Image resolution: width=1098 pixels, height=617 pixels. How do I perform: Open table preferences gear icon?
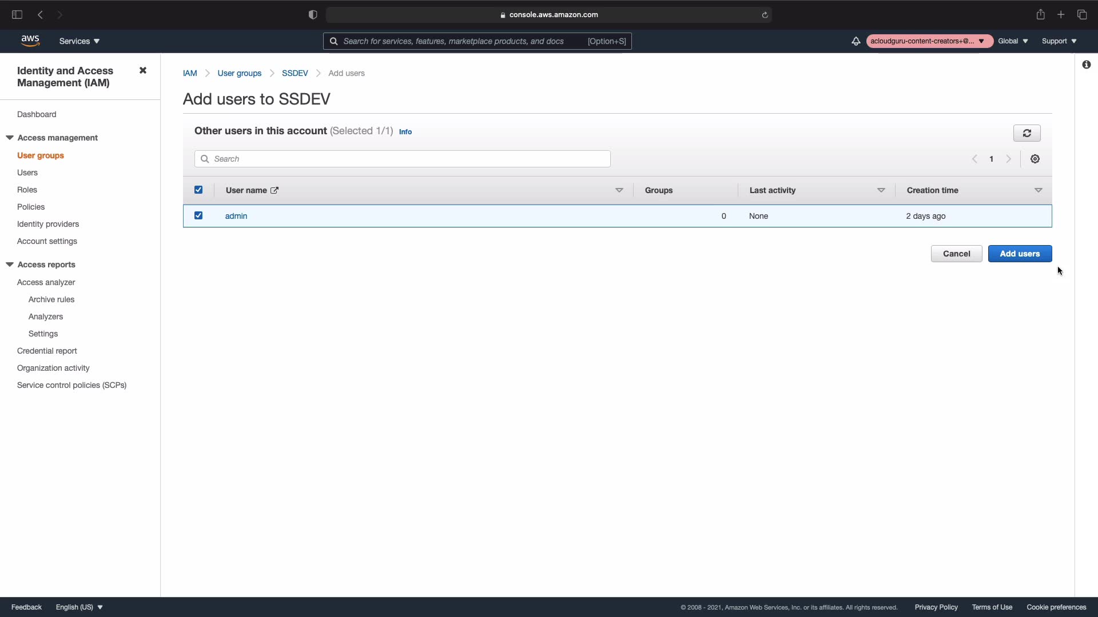pyautogui.click(x=1035, y=159)
